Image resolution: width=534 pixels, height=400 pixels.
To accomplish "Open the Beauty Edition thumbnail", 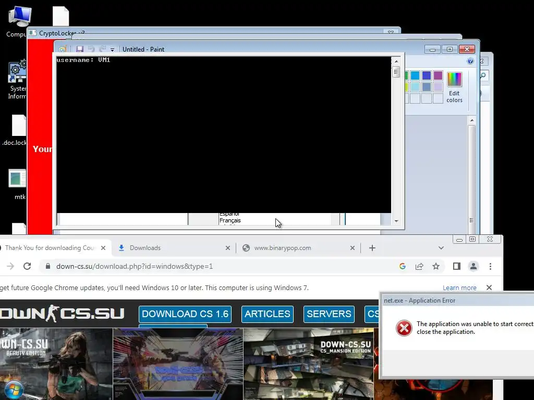I will coord(56,364).
